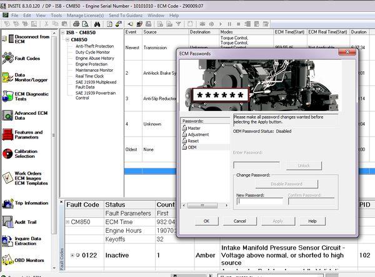This screenshot has height=277, width=375.
Task: Click the passwords list horizontal scrollbar thumb
Action: (202, 205)
